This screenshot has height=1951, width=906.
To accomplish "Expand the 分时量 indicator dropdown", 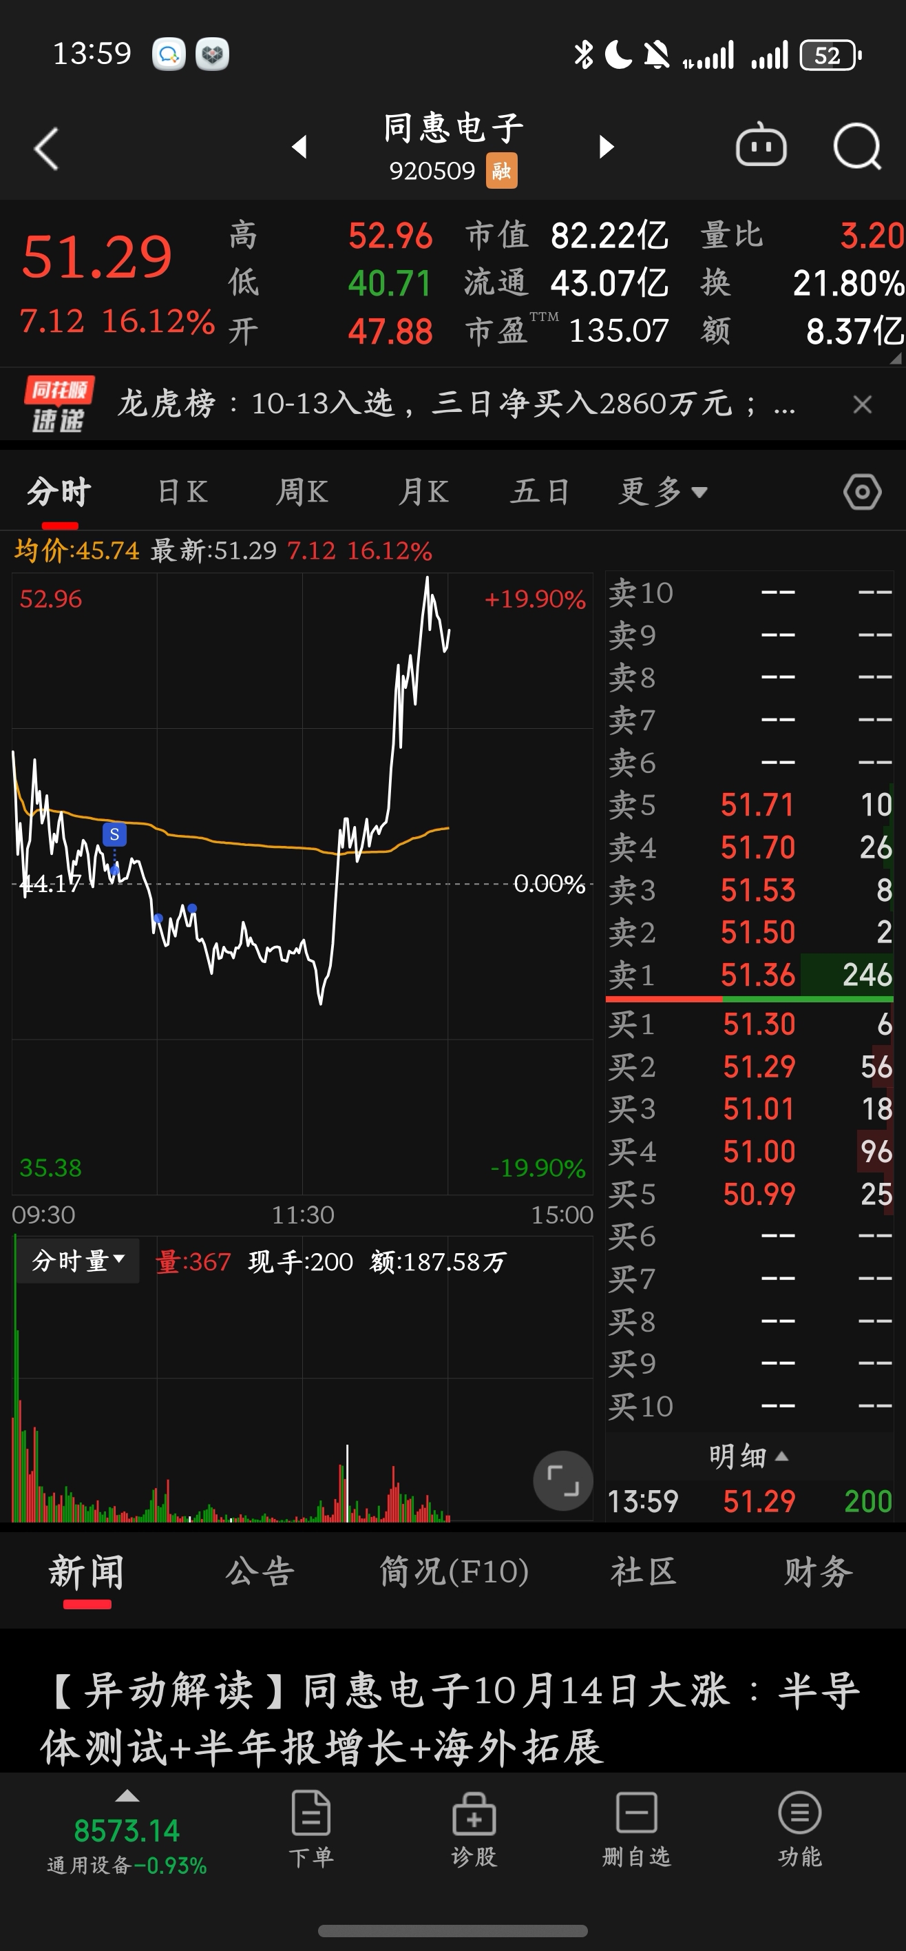I will tap(78, 1261).
